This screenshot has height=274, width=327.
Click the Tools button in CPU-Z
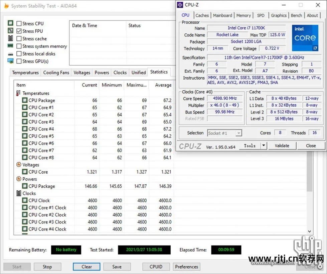pos(250,146)
